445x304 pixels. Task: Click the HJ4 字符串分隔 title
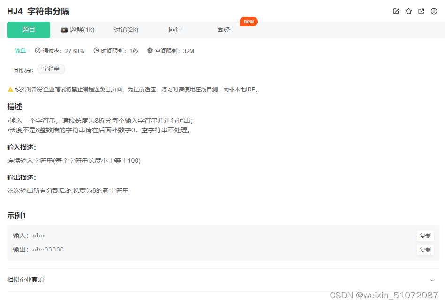(x=38, y=11)
